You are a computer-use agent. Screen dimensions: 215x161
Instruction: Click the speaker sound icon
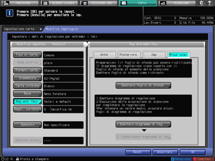point(201,3)
